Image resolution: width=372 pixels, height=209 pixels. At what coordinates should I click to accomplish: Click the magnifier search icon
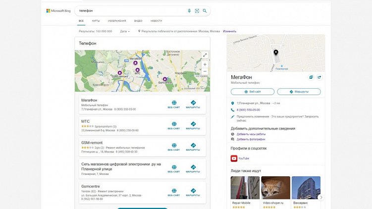pyautogui.click(x=205, y=11)
